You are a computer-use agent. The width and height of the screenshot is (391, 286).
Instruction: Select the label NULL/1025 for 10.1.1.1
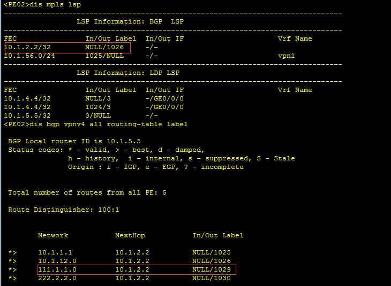[211, 252]
